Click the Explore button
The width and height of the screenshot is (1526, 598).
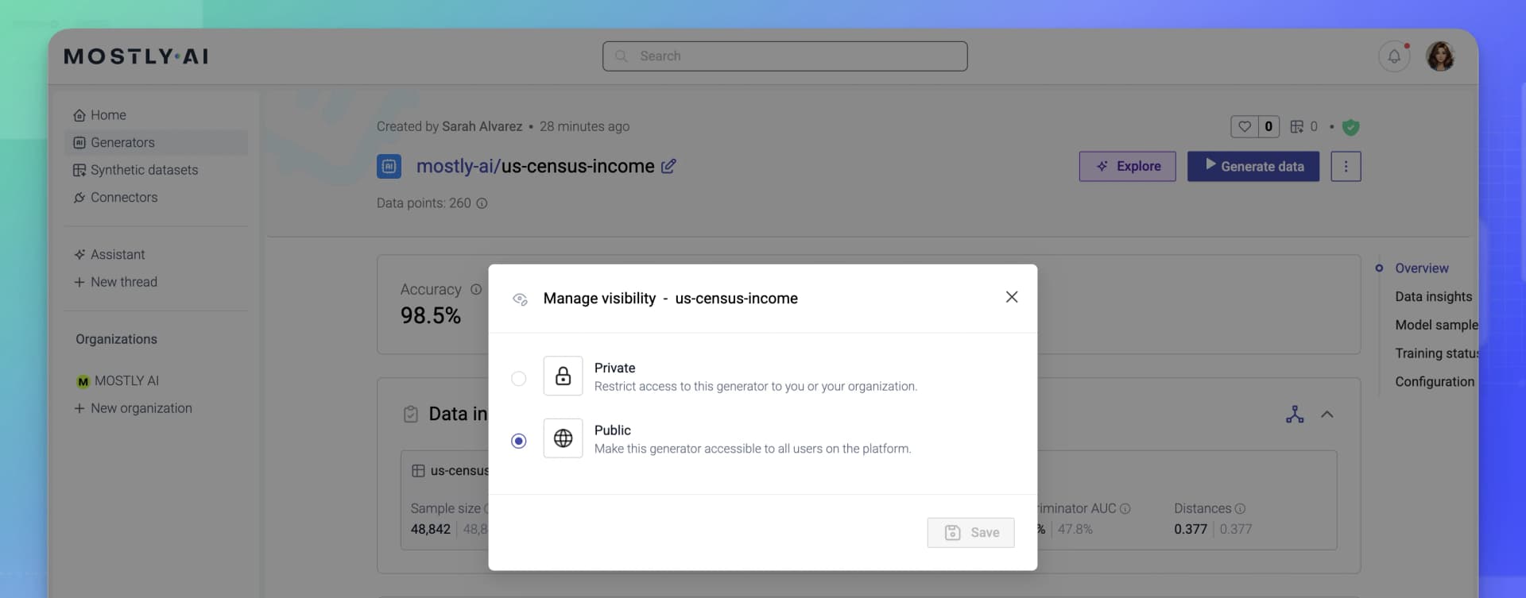1127,167
